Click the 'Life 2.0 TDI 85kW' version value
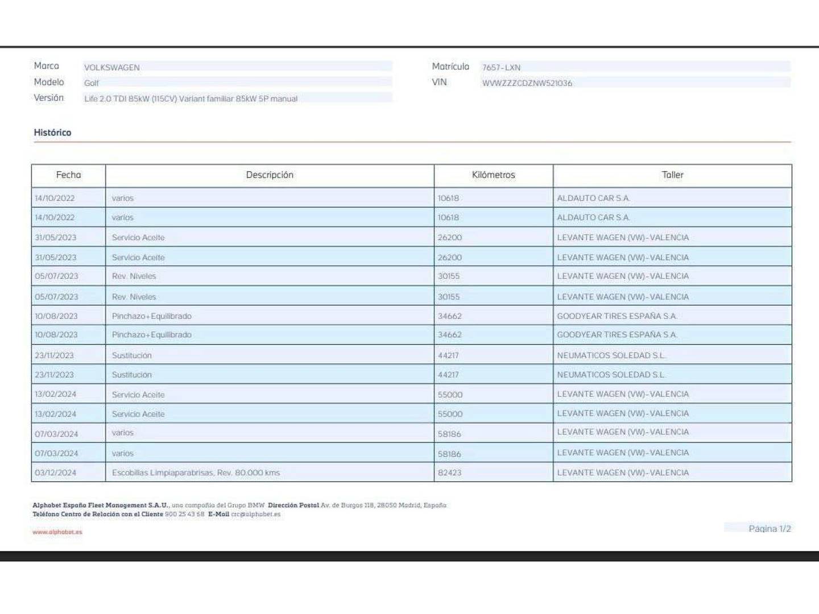The image size is (819, 614). 191,98
